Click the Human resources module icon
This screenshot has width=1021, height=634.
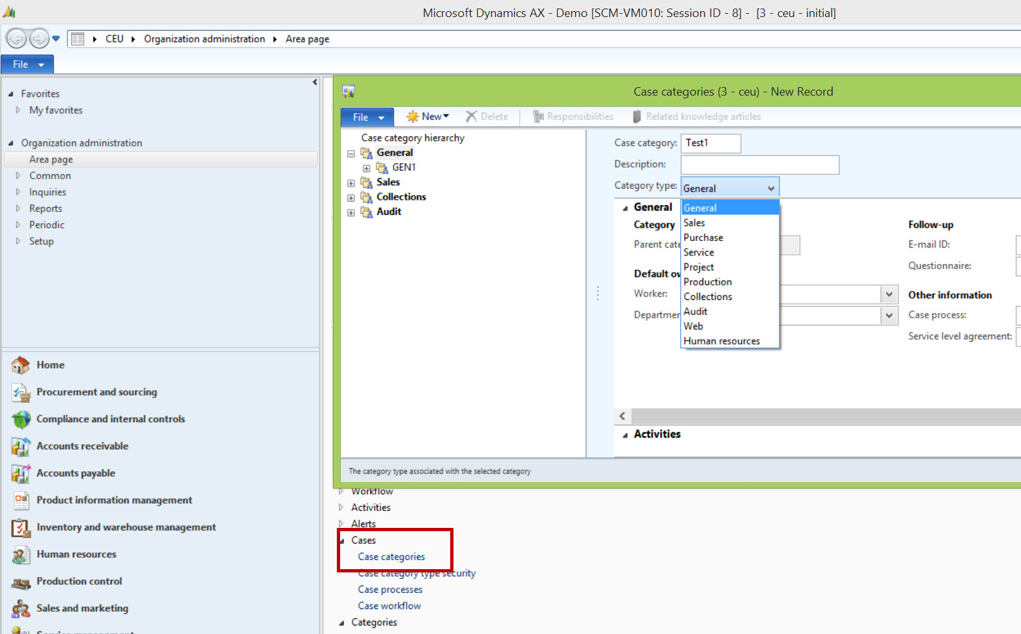tap(20, 555)
